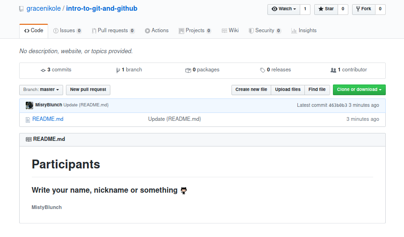Click Find file button
Image resolution: width=404 pixels, height=237 pixels.
pos(317,90)
